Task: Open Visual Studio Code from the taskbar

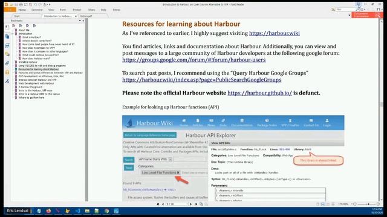Action: click(x=77, y=211)
